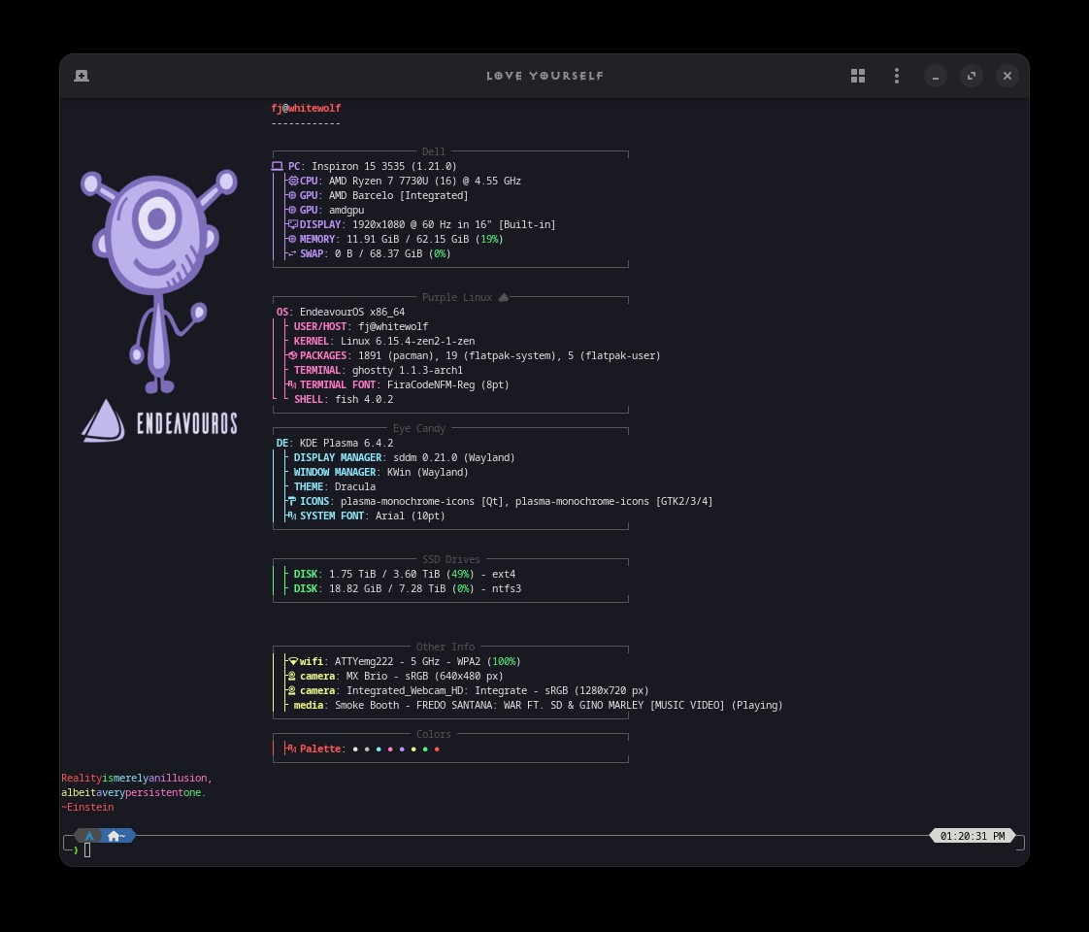Click the terminal name "ghostty 1.1.3-arch1"
Screen dimensions: 1089x932
tap(408, 371)
